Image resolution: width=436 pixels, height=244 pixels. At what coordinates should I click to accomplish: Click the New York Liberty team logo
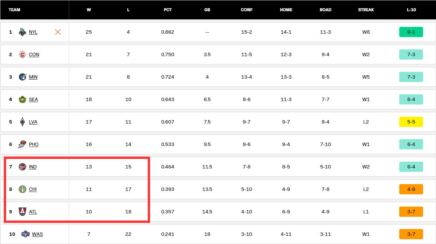[22, 32]
